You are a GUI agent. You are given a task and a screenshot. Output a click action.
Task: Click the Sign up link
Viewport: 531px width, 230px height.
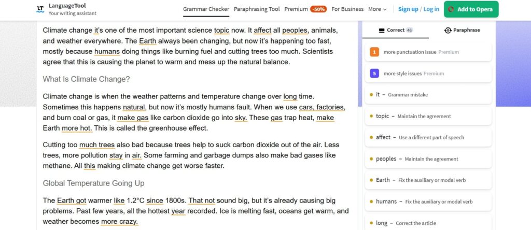coord(408,9)
